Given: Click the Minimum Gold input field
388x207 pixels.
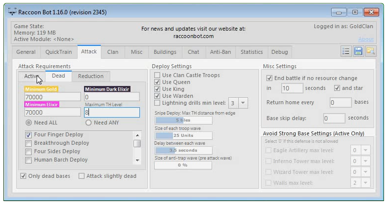Looking at the screenshot, I should [x=52, y=97].
